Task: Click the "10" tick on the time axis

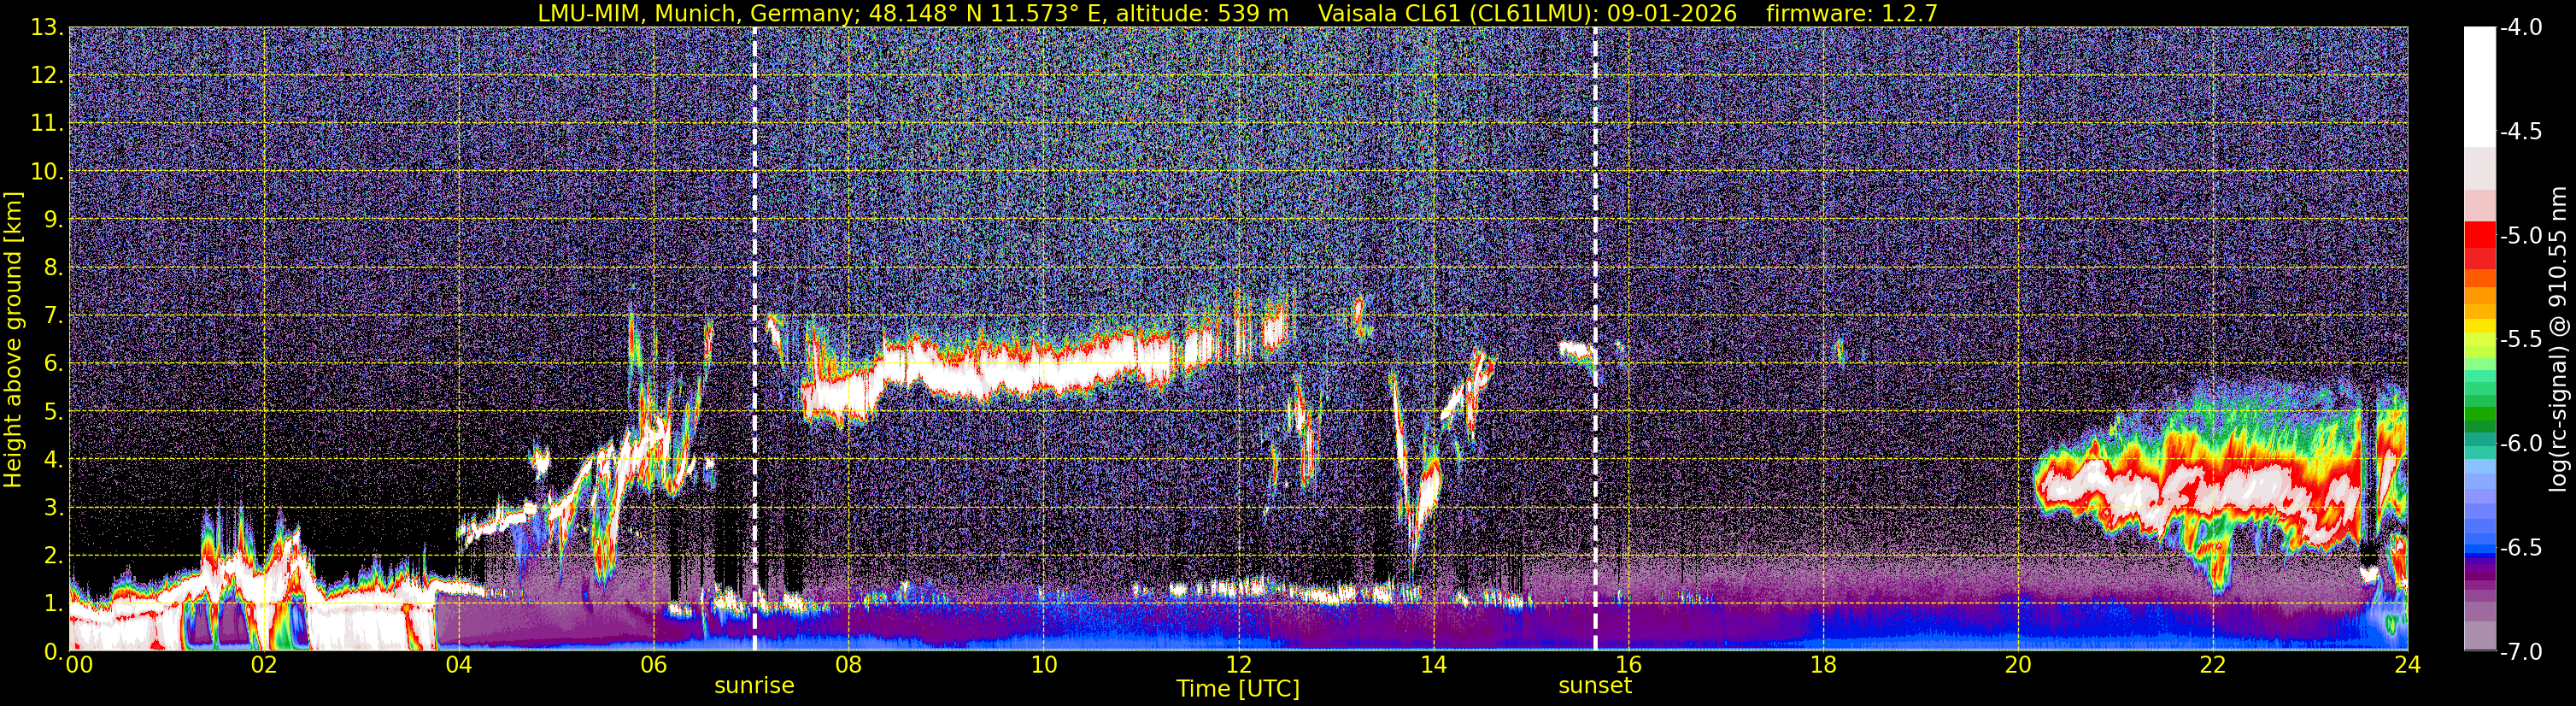Action: (1043, 664)
